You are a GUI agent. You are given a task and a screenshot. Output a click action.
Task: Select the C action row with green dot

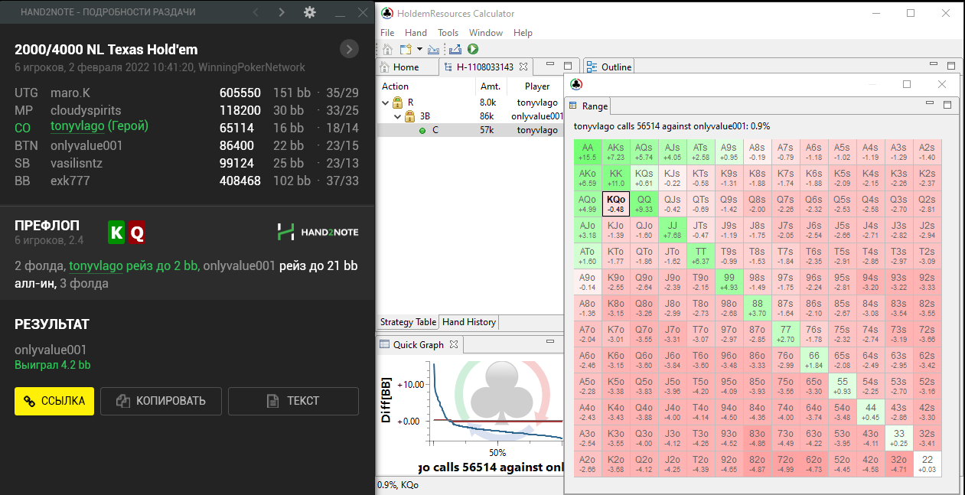[472, 131]
